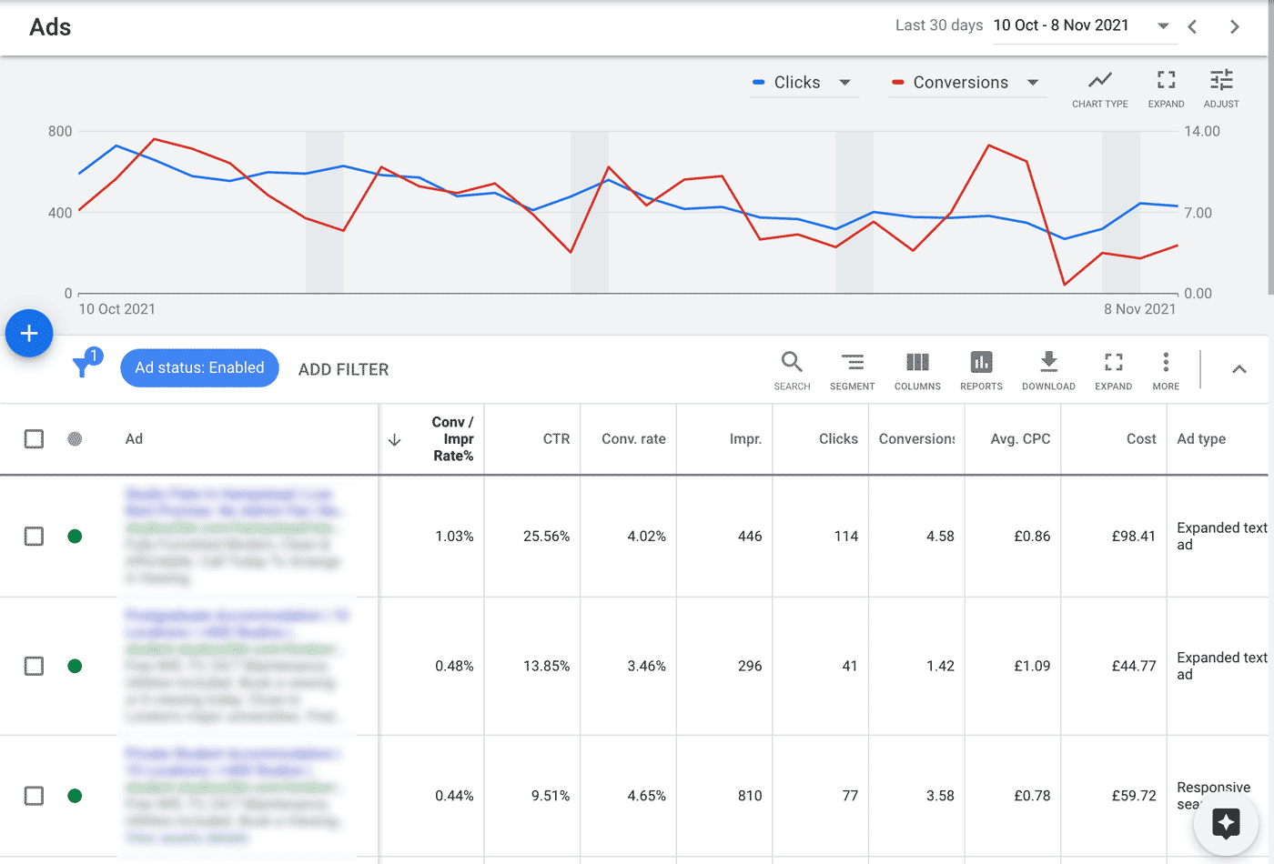Viewport: 1274px width, 864px height.
Task: Click ADD FILTER to add a filter
Action: pyautogui.click(x=343, y=369)
